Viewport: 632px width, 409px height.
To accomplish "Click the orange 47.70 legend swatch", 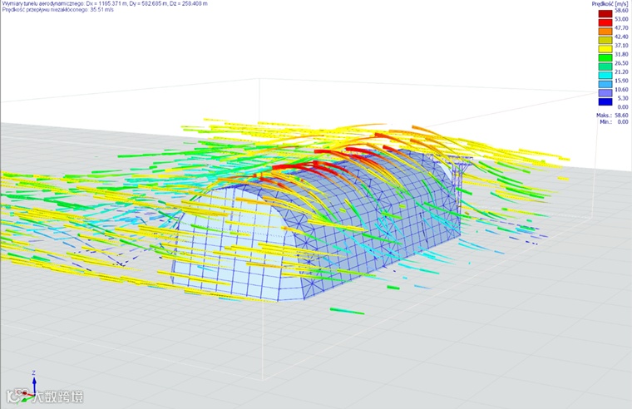I will (x=605, y=32).
